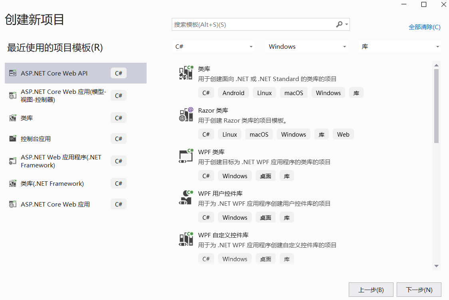Select ASP.NET Web 应用程序(.NET Framework) recent item
Image resolution: width=449 pixels, height=300 pixels.
75,161
